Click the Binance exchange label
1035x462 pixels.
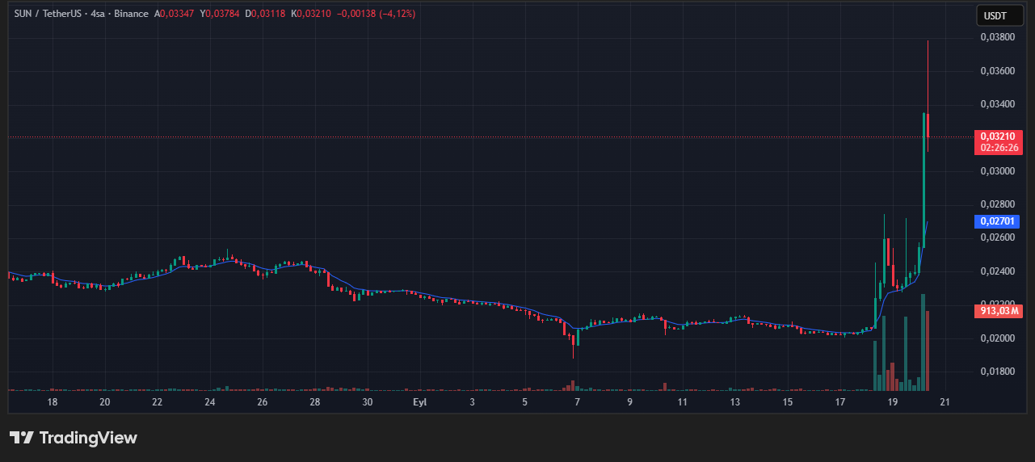tap(131, 14)
